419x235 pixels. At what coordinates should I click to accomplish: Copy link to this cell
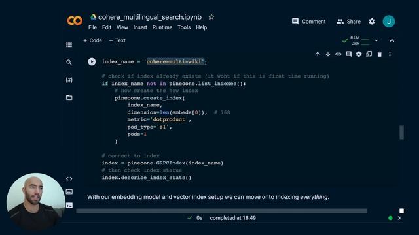click(338, 54)
